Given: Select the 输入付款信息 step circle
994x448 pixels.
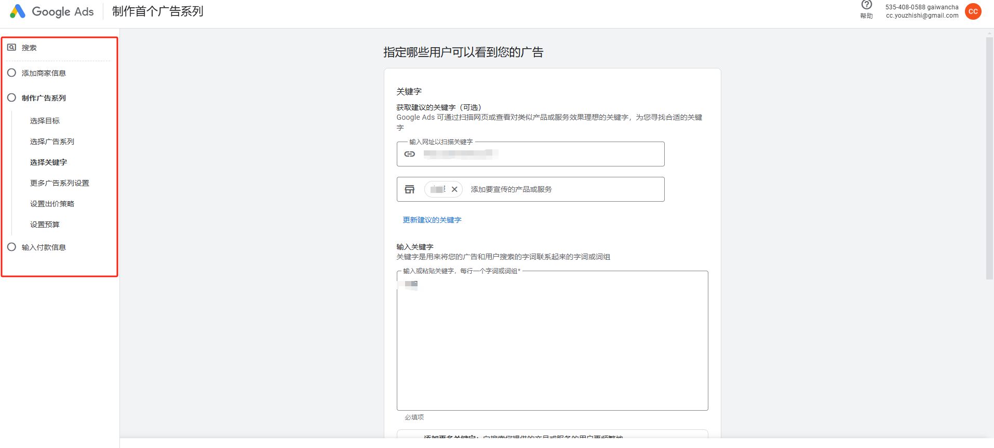Looking at the screenshot, I should pyautogui.click(x=11, y=247).
